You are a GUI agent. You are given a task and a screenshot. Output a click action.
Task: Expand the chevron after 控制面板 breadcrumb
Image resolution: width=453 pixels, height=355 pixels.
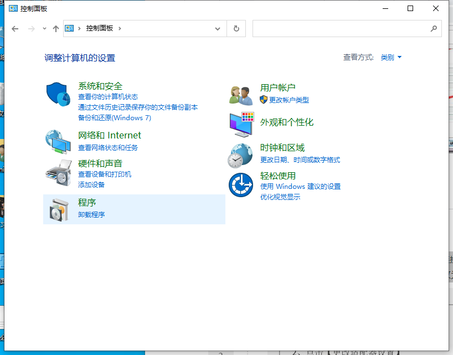click(x=120, y=29)
